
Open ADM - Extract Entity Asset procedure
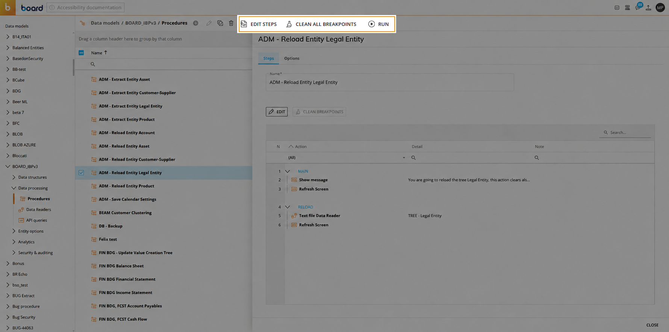pos(124,80)
